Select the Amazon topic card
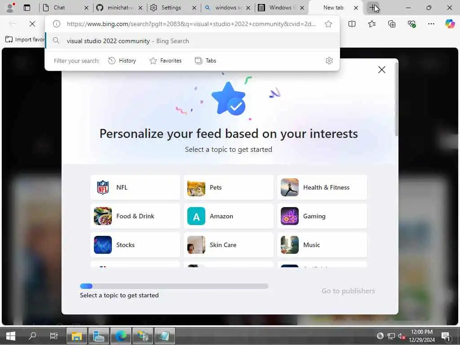The image size is (460, 345). coord(229,216)
